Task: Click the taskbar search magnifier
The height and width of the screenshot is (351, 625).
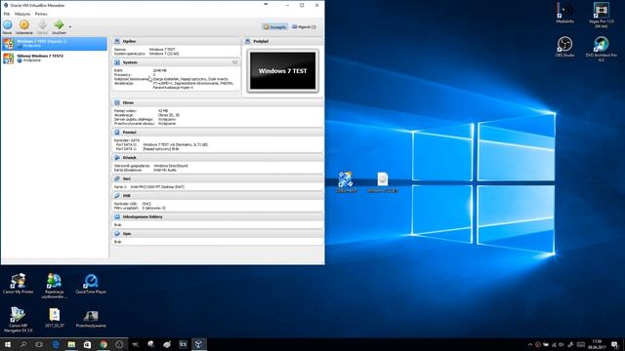Action: click(x=23, y=344)
